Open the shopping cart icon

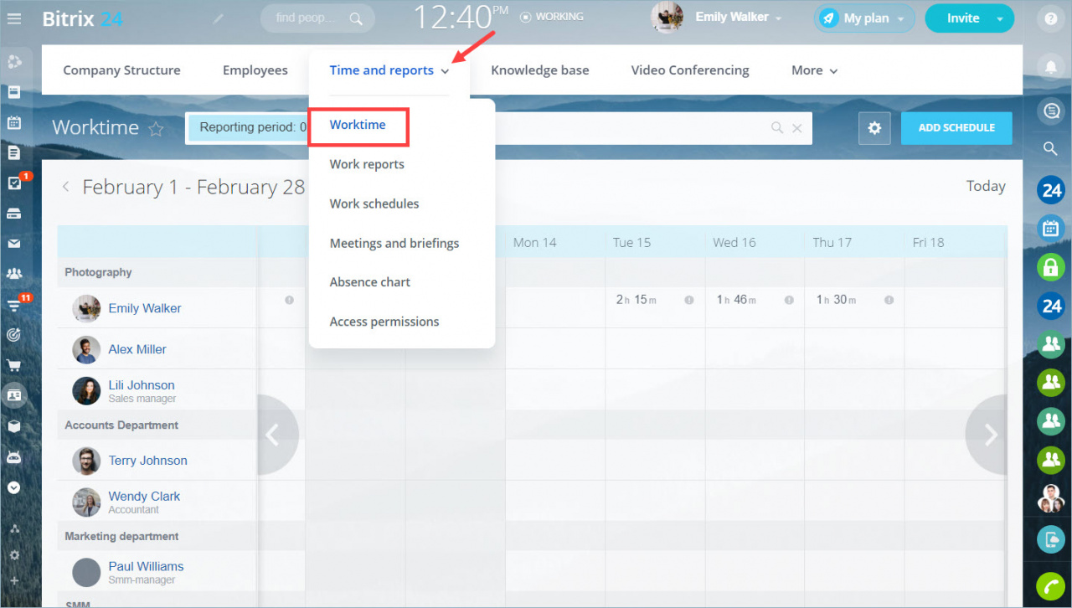pyautogui.click(x=13, y=365)
